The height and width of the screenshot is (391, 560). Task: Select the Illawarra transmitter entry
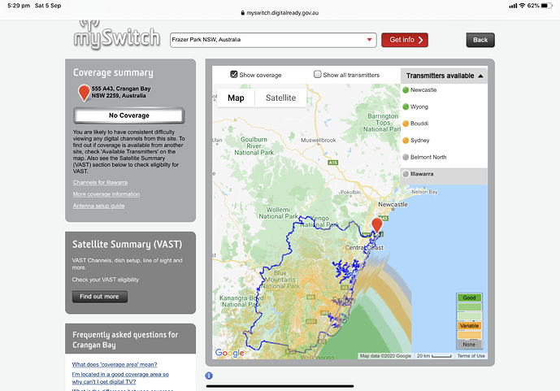(444, 174)
